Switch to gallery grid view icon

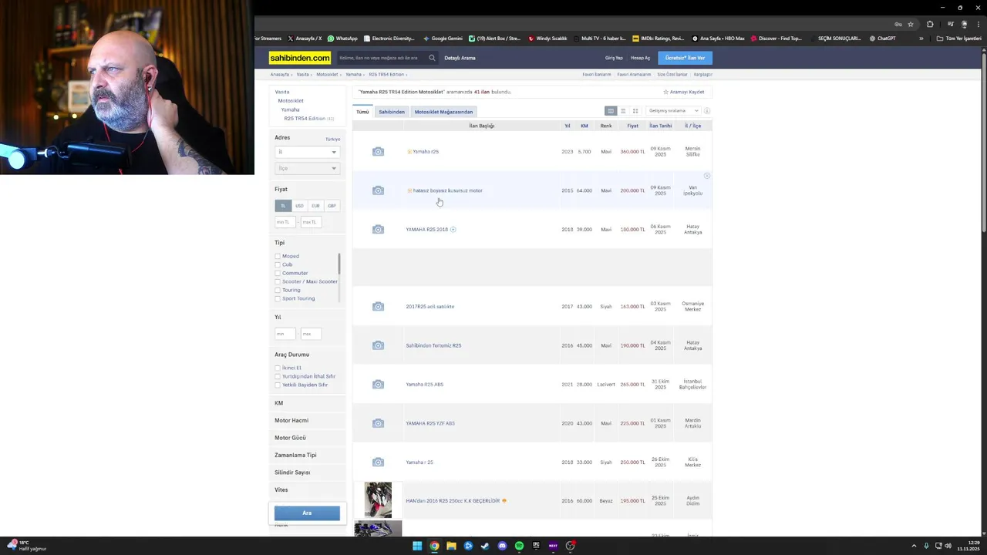(635, 111)
